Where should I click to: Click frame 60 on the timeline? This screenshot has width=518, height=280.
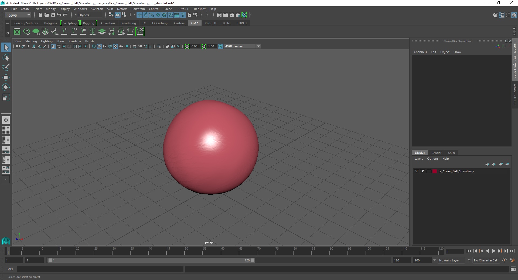coord(223,251)
